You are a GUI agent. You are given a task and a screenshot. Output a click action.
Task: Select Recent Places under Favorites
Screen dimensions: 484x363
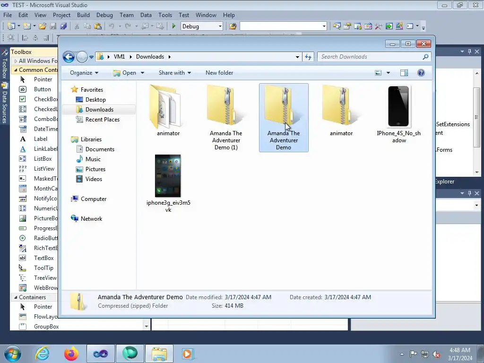(x=102, y=120)
